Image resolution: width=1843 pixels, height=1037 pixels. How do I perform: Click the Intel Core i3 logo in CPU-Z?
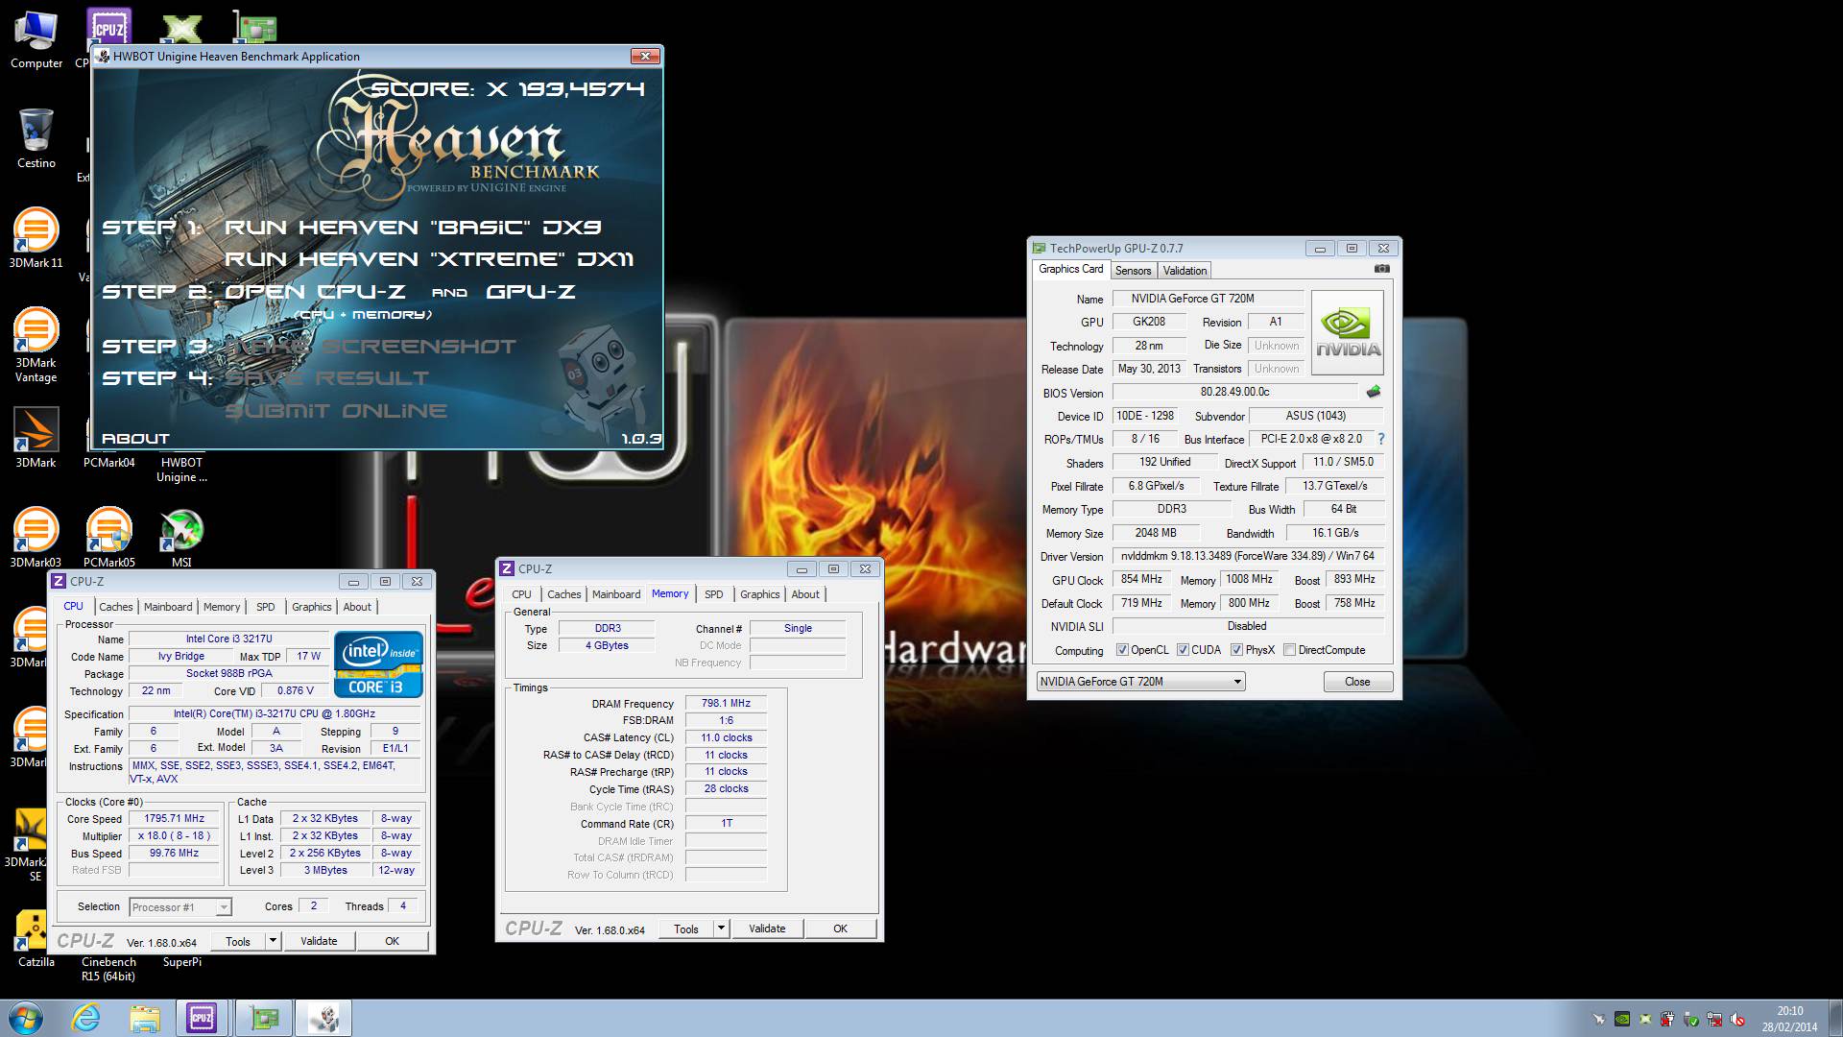pyautogui.click(x=378, y=663)
